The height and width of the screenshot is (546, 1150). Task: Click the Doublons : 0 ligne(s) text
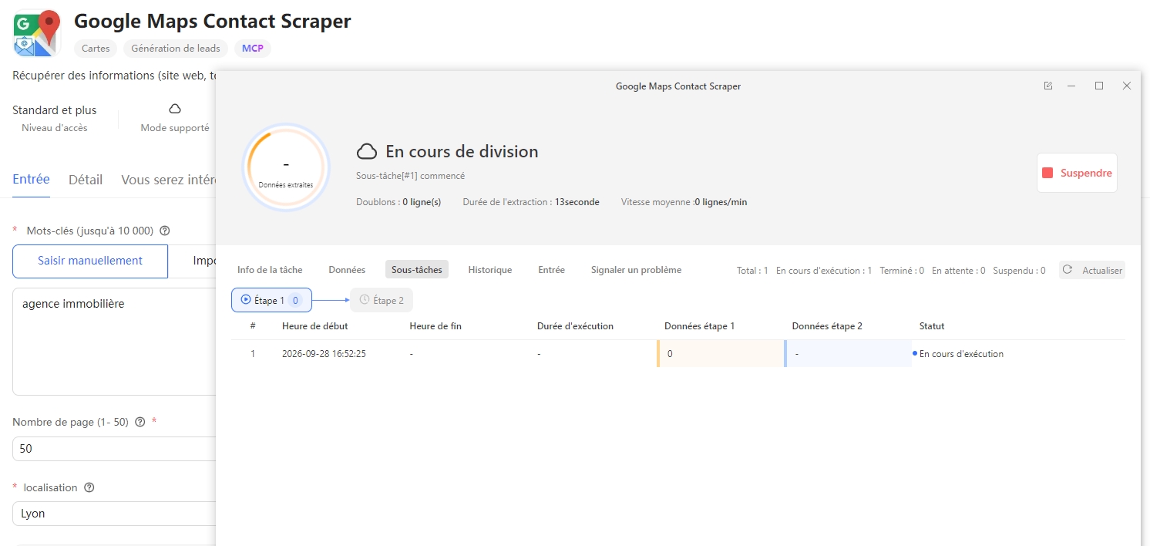coord(398,202)
